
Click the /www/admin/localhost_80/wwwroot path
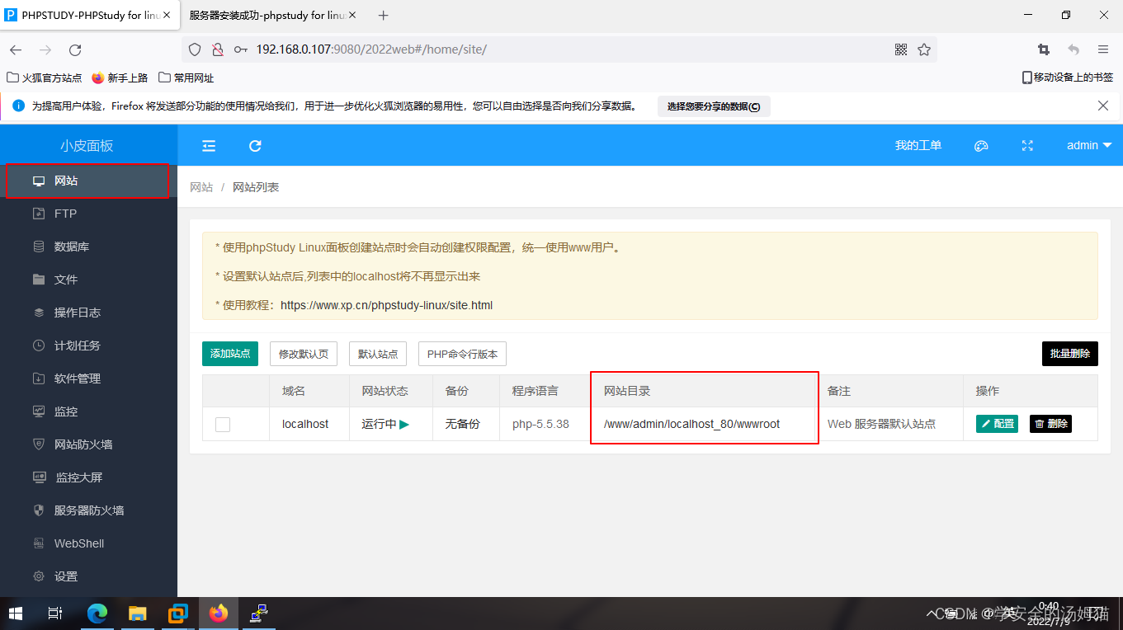pos(691,424)
